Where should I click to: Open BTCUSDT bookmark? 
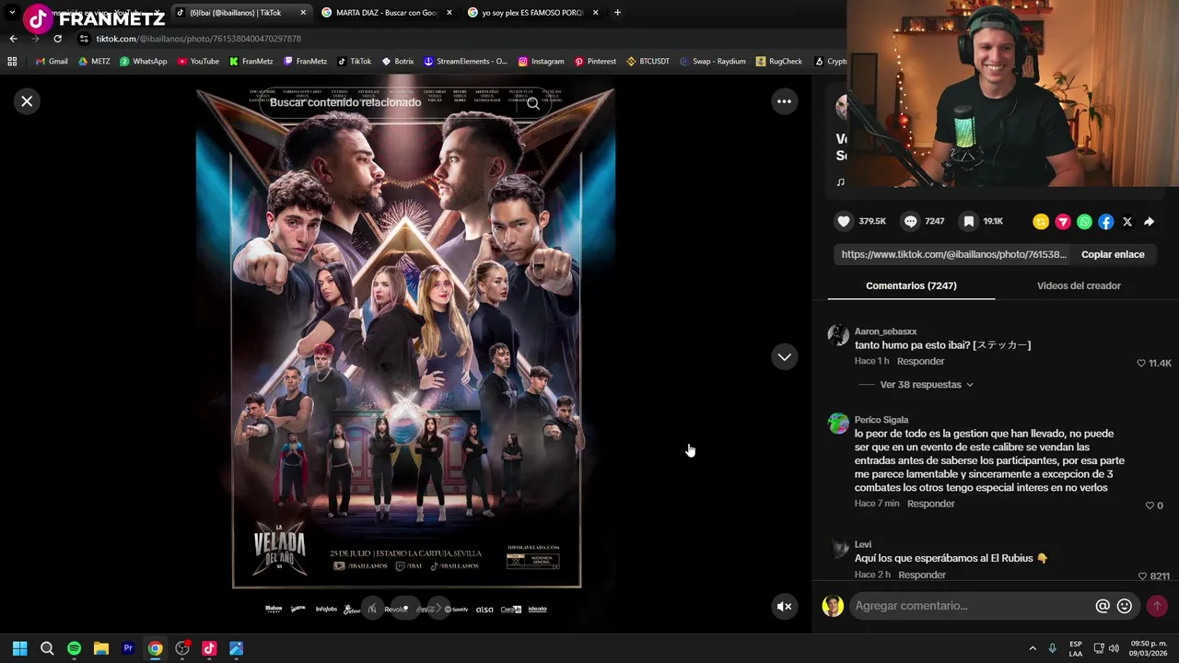click(648, 62)
